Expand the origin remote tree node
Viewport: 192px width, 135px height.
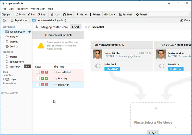pyautogui.click(x=3, y=79)
